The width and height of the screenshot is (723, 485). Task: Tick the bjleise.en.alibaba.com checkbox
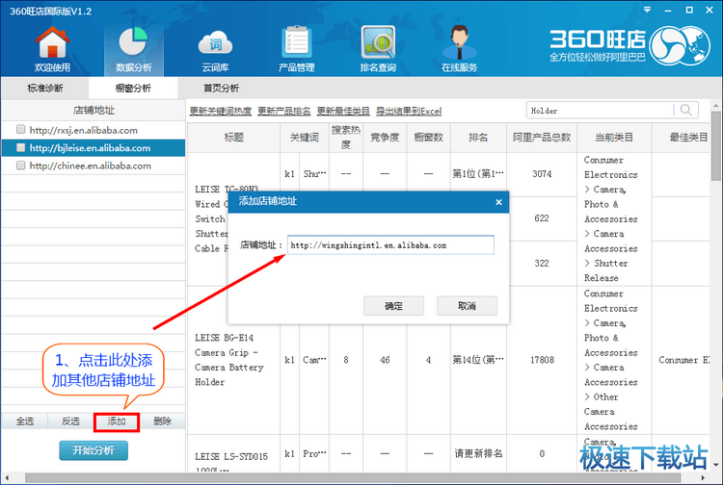click(21, 147)
